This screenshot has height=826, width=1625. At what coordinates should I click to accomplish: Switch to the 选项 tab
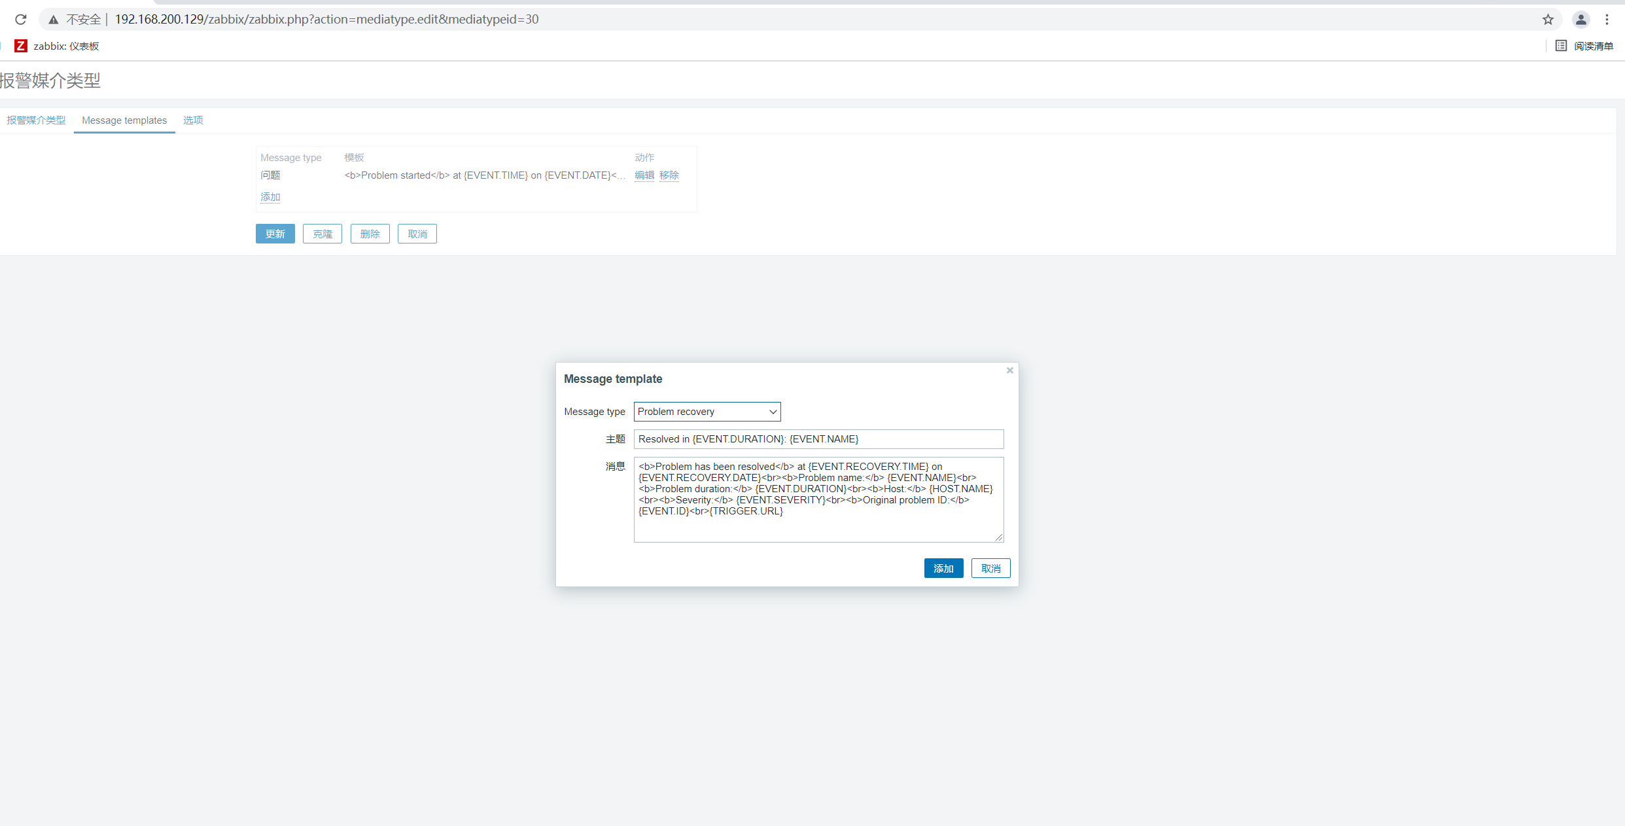click(193, 120)
